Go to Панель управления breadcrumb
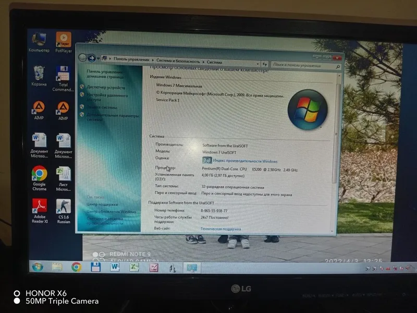The width and height of the screenshot is (417, 313). (131, 59)
